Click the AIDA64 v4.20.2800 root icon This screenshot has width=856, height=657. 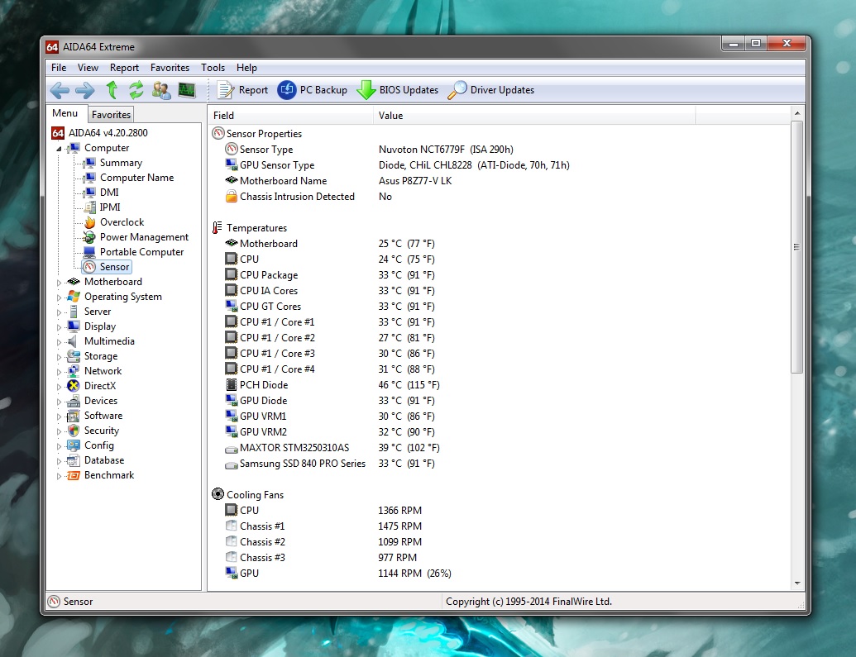click(58, 133)
